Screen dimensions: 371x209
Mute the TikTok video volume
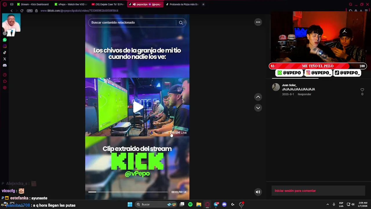pyautogui.click(x=258, y=192)
